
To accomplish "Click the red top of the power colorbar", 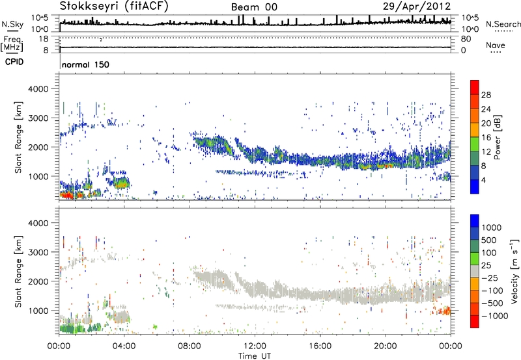I will [x=475, y=86].
